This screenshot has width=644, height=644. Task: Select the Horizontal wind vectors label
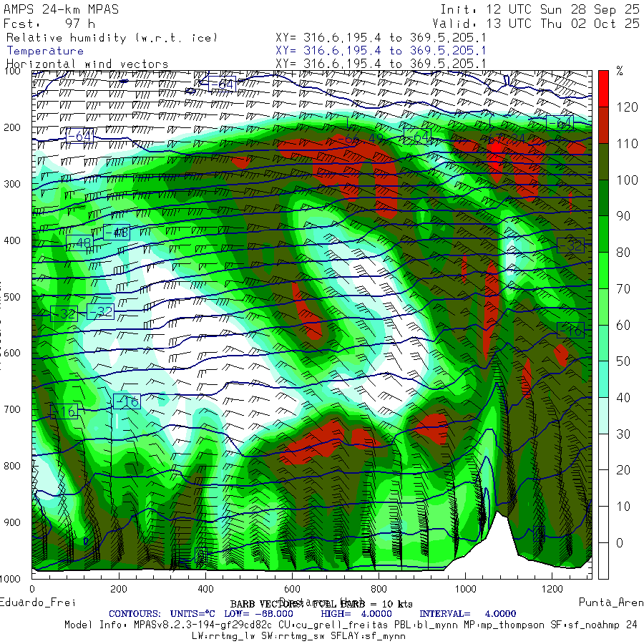click(x=87, y=64)
